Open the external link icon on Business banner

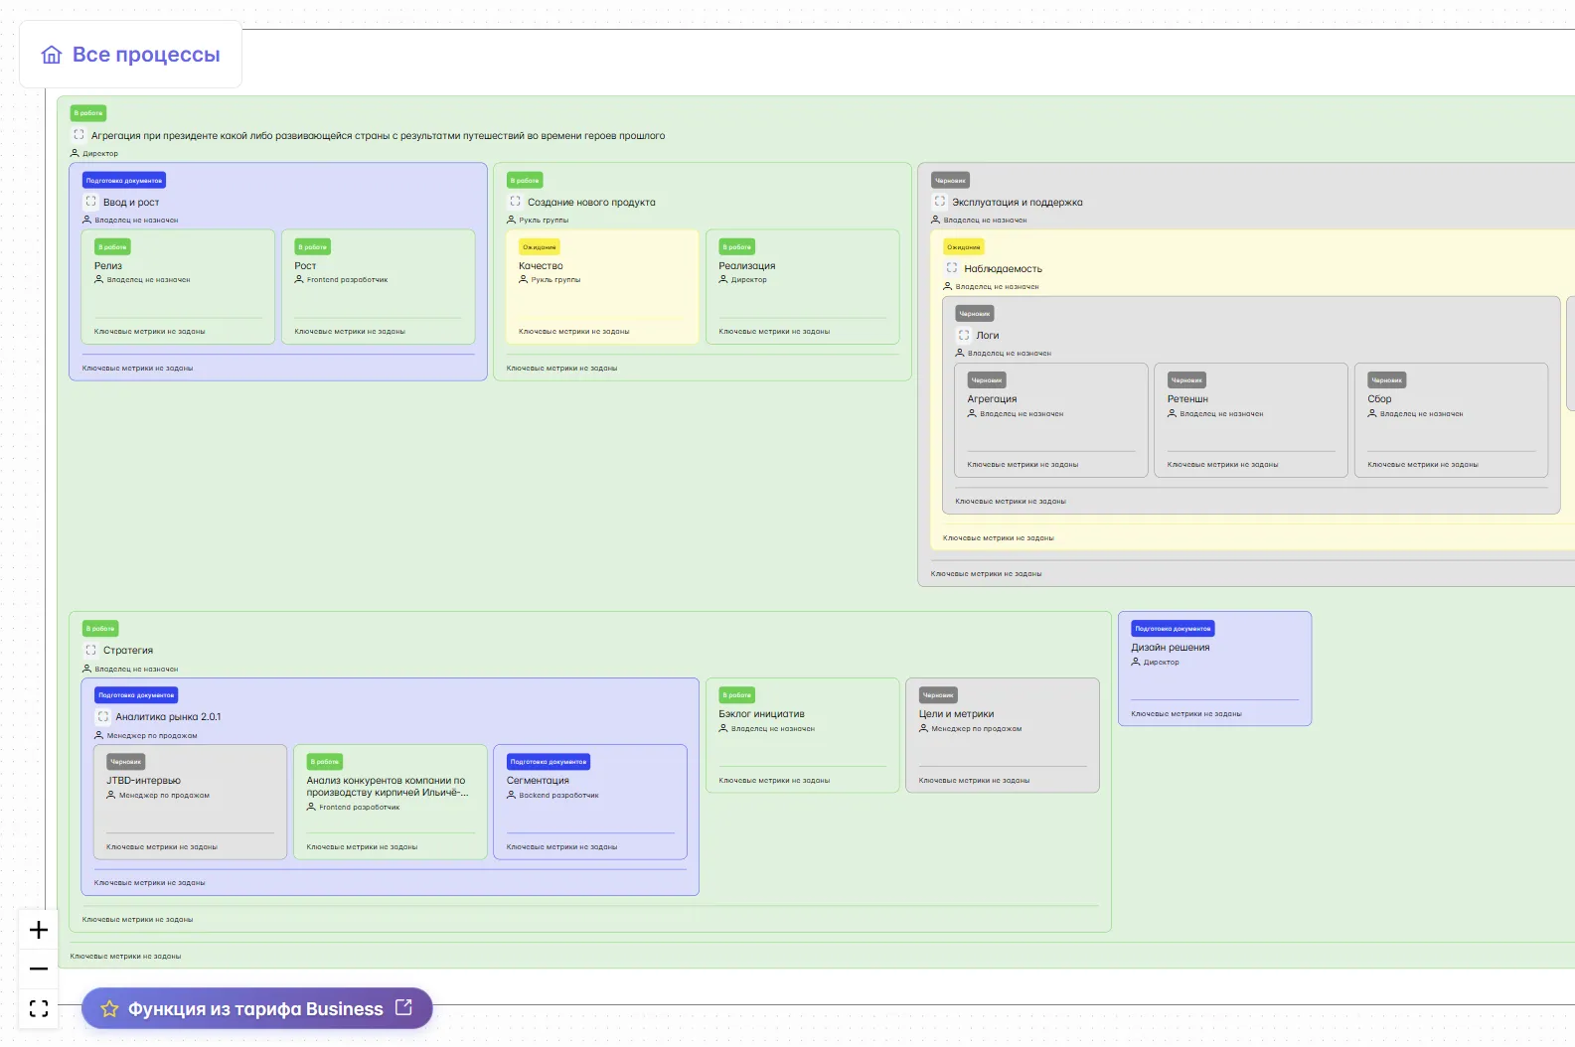point(403,1007)
